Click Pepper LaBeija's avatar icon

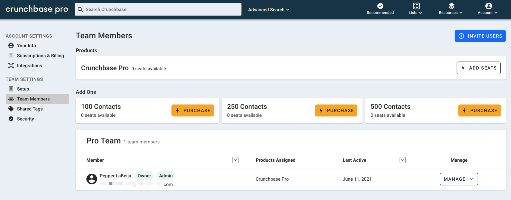(92, 179)
